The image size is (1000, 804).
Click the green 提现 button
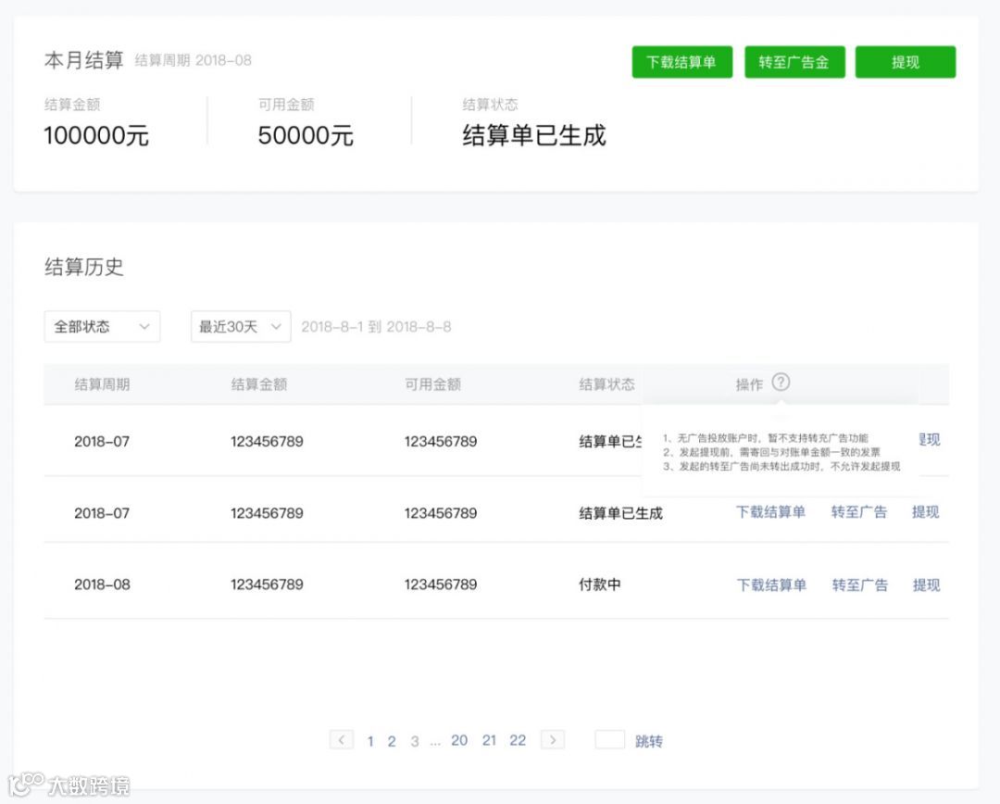pos(905,62)
